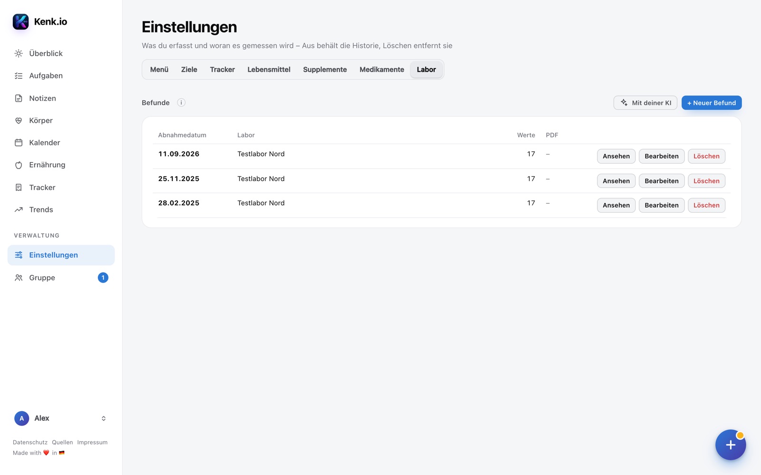Delete the 11.09.2026 result
The height and width of the screenshot is (475, 761).
[706, 156]
